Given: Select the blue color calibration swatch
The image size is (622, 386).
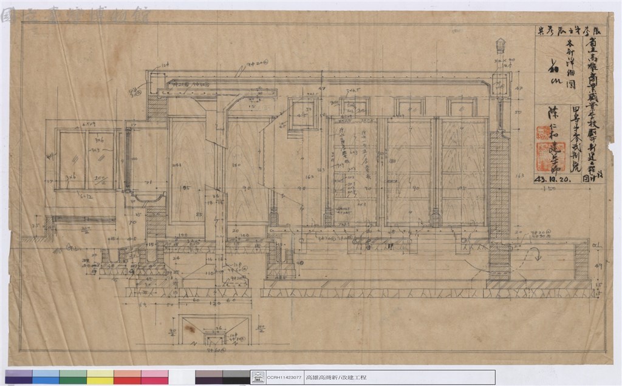Looking at the screenshot, I should point(46,377).
